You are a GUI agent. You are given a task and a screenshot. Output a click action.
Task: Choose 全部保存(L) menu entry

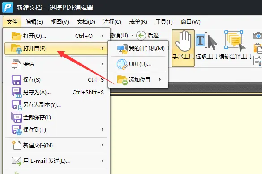coord(56,117)
